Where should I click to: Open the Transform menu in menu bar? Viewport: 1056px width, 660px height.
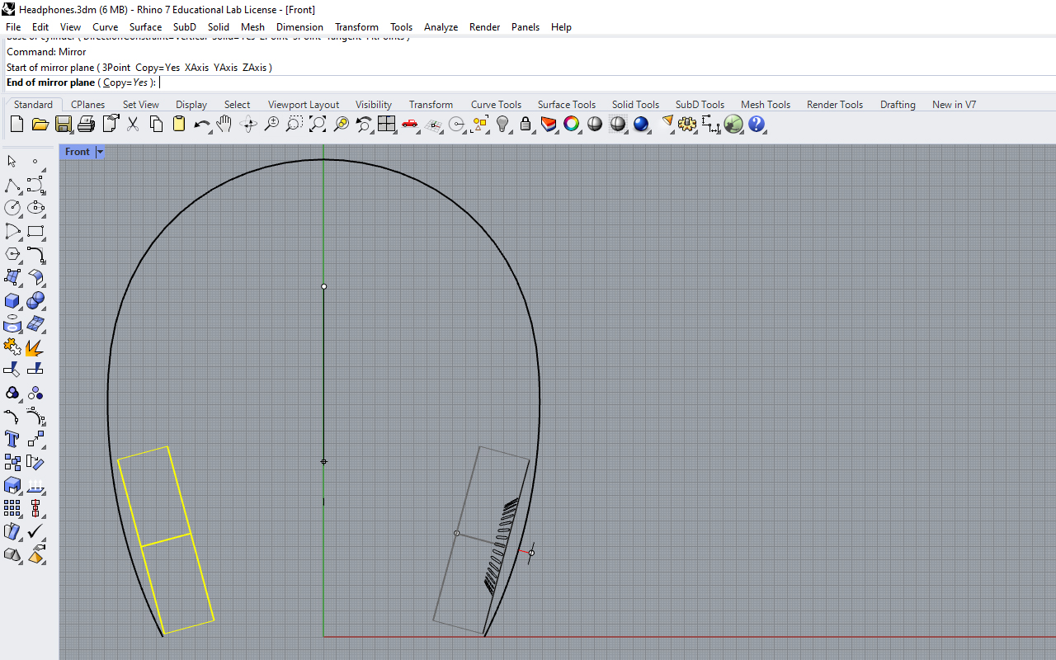pyautogui.click(x=356, y=27)
